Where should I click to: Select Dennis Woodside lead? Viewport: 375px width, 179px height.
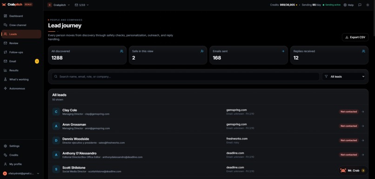[208, 141]
